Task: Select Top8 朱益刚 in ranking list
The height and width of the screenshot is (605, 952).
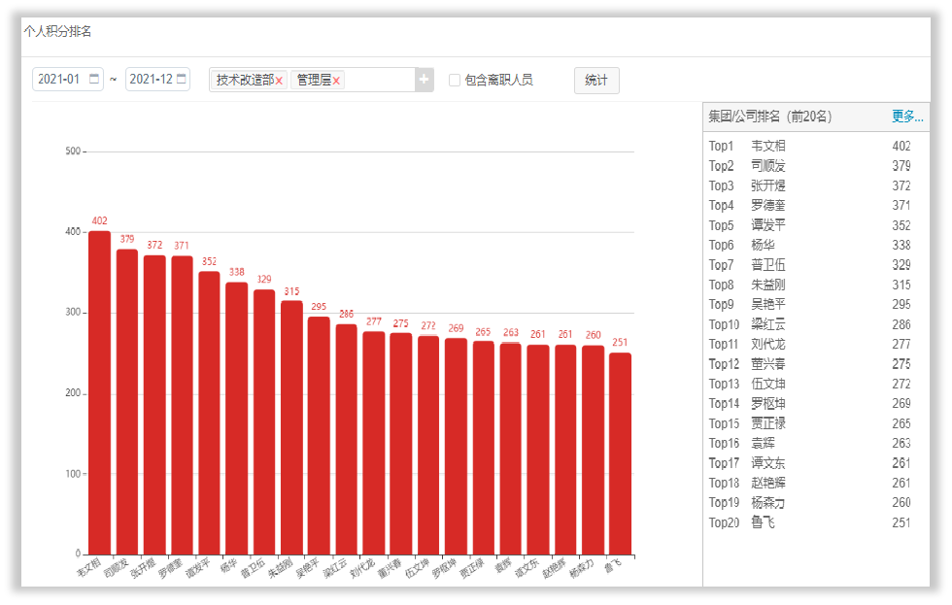Action: (810, 285)
